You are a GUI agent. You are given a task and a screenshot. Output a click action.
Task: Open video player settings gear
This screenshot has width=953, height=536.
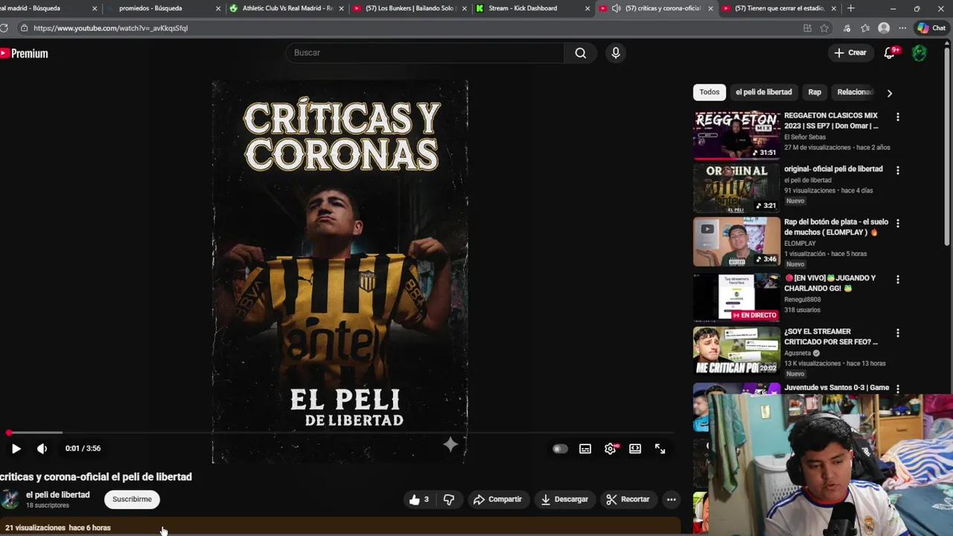pyautogui.click(x=611, y=449)
